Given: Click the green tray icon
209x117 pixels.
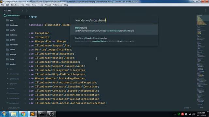Looking at the screenshot, I should (x=179, y=114).
